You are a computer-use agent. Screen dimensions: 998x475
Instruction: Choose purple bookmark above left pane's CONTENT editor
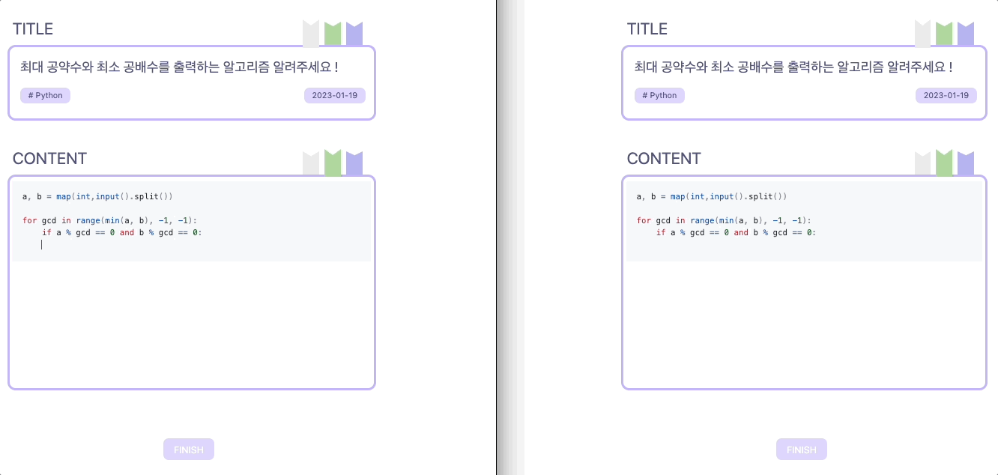tap(354, 163)
